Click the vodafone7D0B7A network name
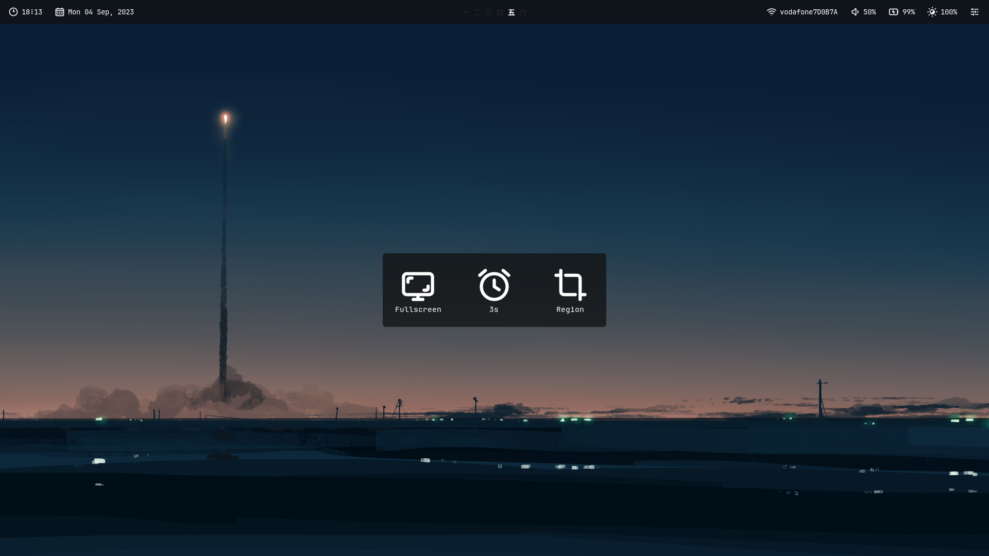 (808, 12)
